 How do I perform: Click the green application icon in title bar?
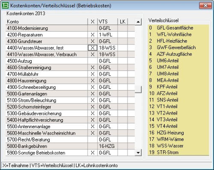pos(5,6)
